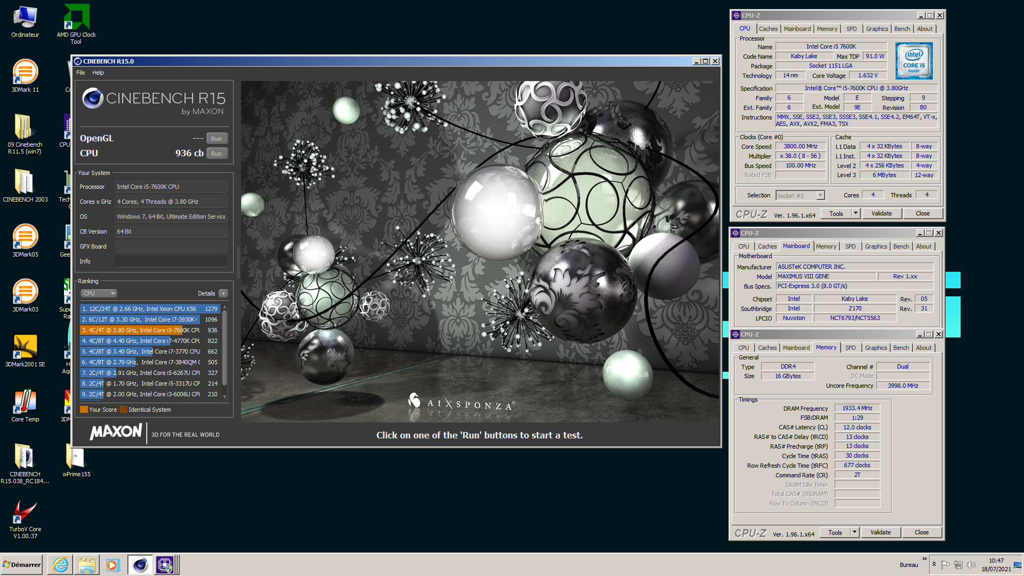1024x576 pixels.
Task: Expand ranking Details arrow button
Action: click(223, 293)
